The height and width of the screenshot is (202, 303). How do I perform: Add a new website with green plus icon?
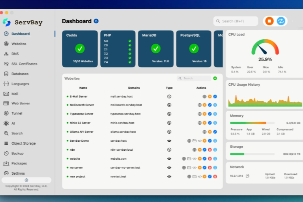tap(215, 78)
